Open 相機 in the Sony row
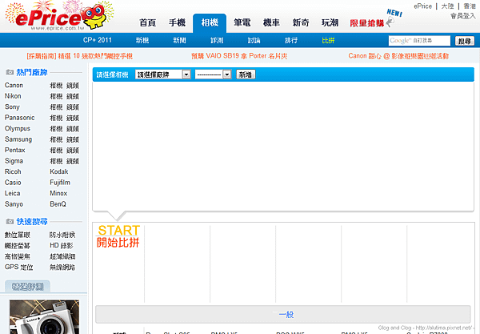 coord(56,107)
